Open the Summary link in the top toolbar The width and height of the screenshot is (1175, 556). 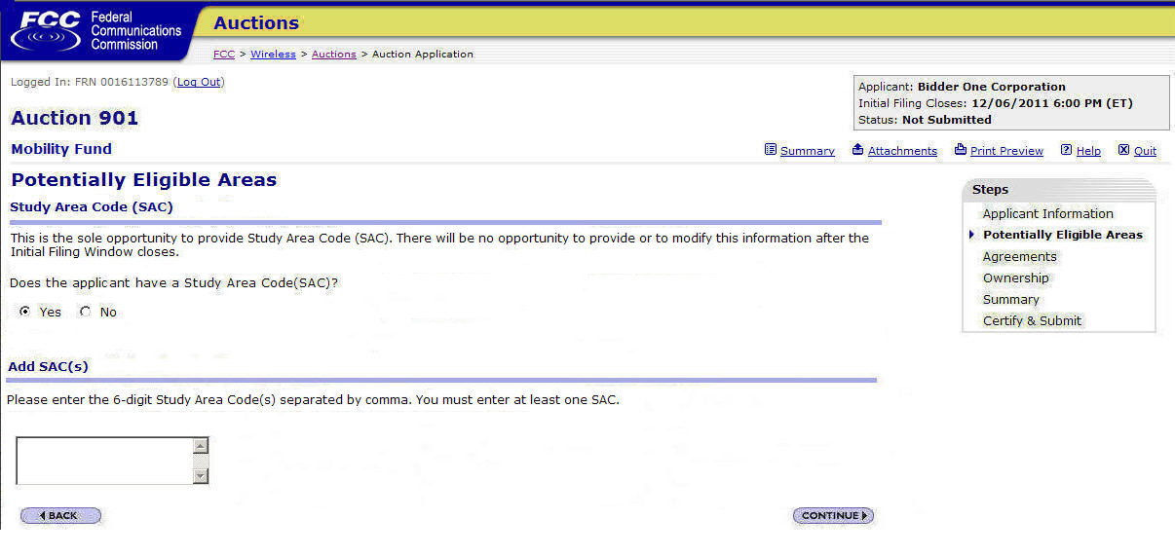(x=808, y=151)
